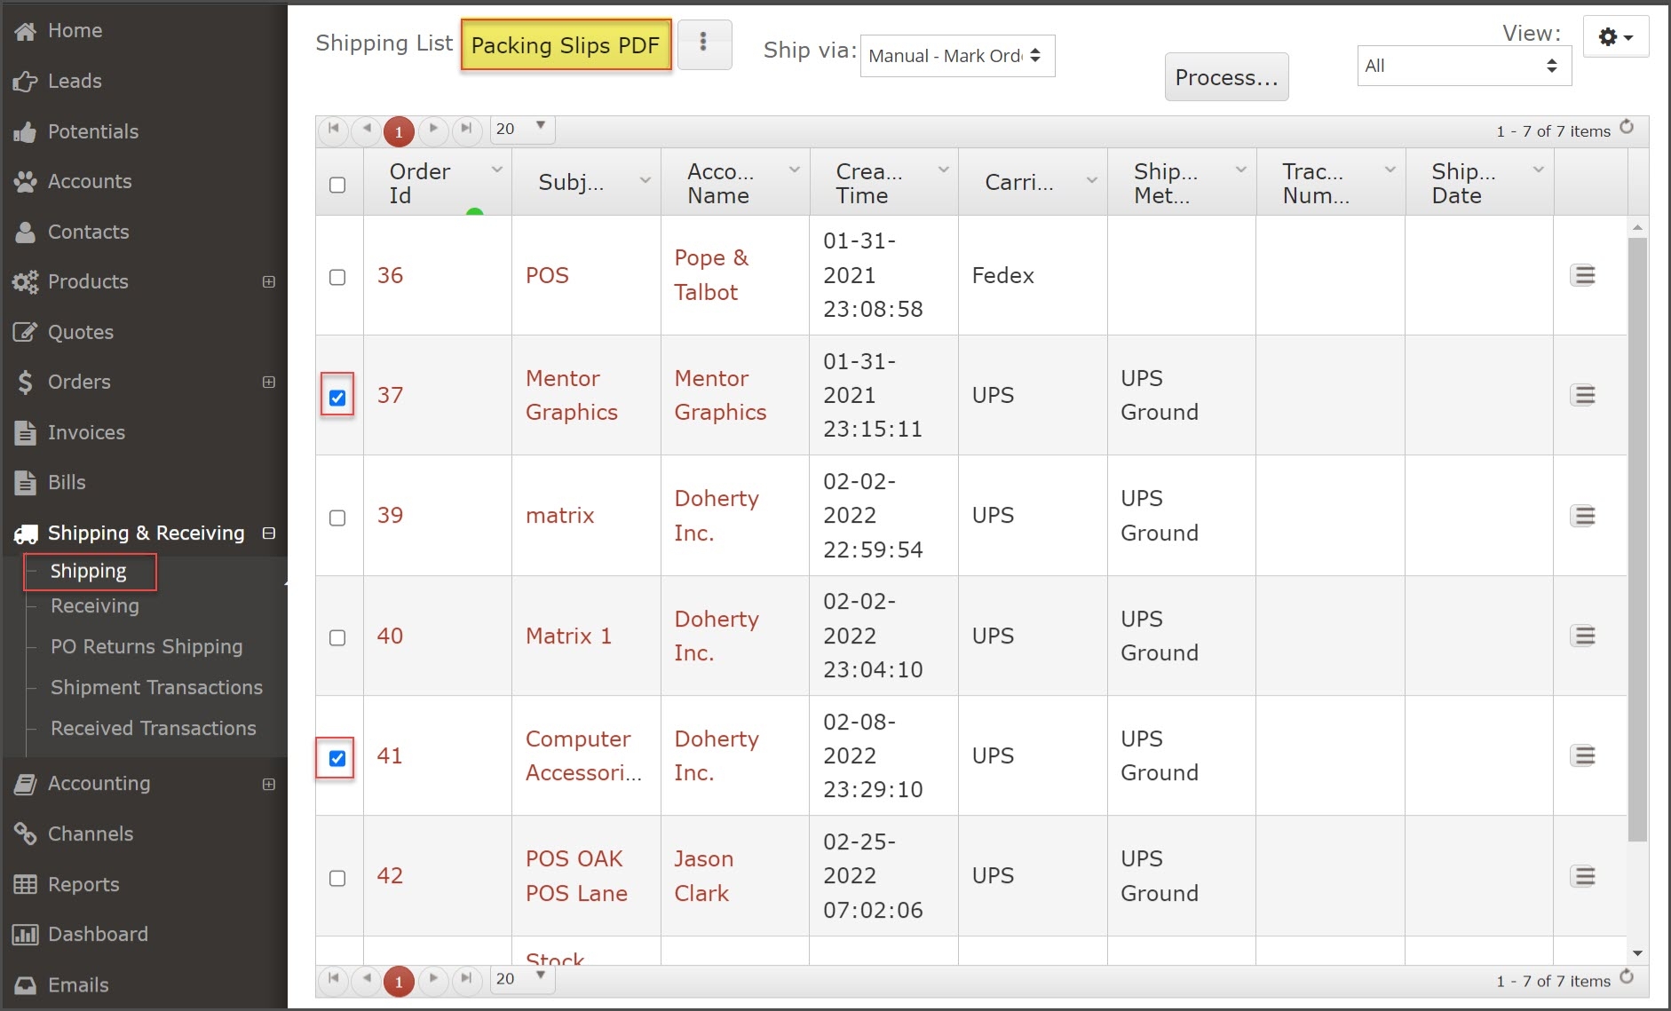Toggle the select-all checkbox in table header

click(337, 185)
